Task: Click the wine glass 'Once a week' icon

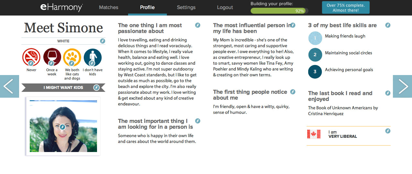Action: [x=52, y=57]
